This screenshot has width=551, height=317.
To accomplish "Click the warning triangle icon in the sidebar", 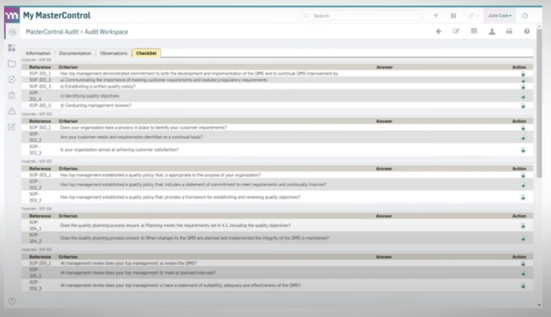I will (12, 111).
